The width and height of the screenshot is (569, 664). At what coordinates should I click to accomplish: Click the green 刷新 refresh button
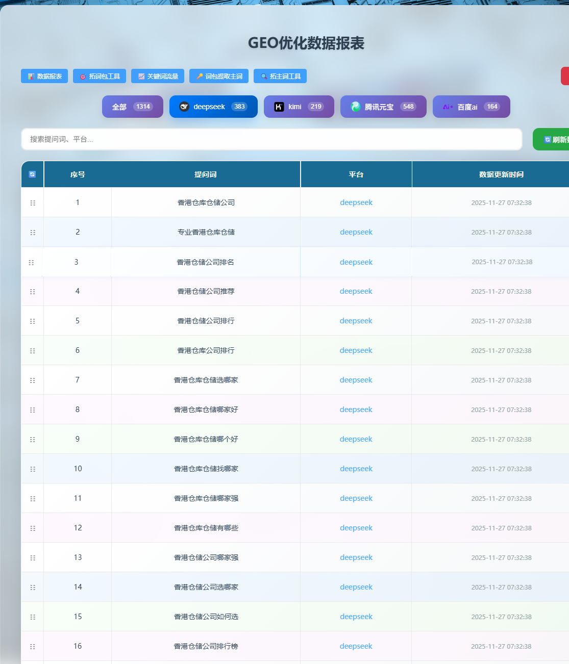point(554,139)
